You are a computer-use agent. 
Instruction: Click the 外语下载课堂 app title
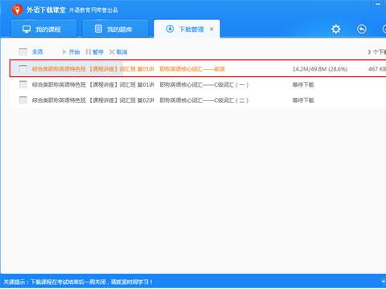click(46, 10)
